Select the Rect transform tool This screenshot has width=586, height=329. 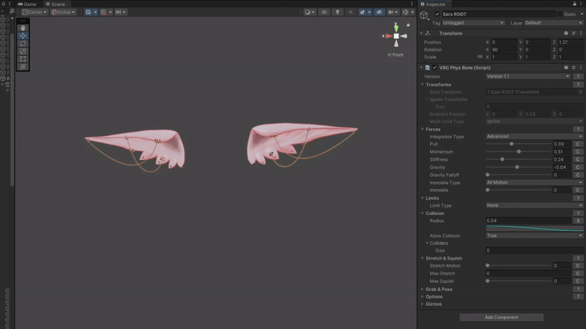[23, 59]
